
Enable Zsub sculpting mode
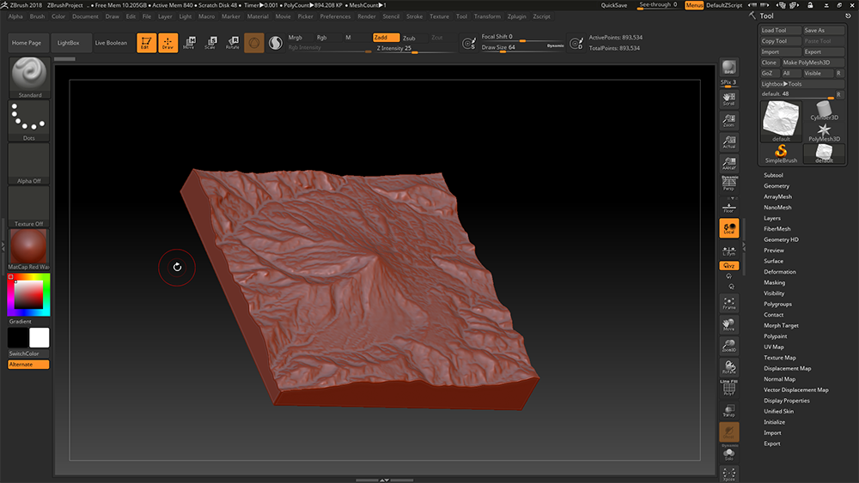point(410,38)
